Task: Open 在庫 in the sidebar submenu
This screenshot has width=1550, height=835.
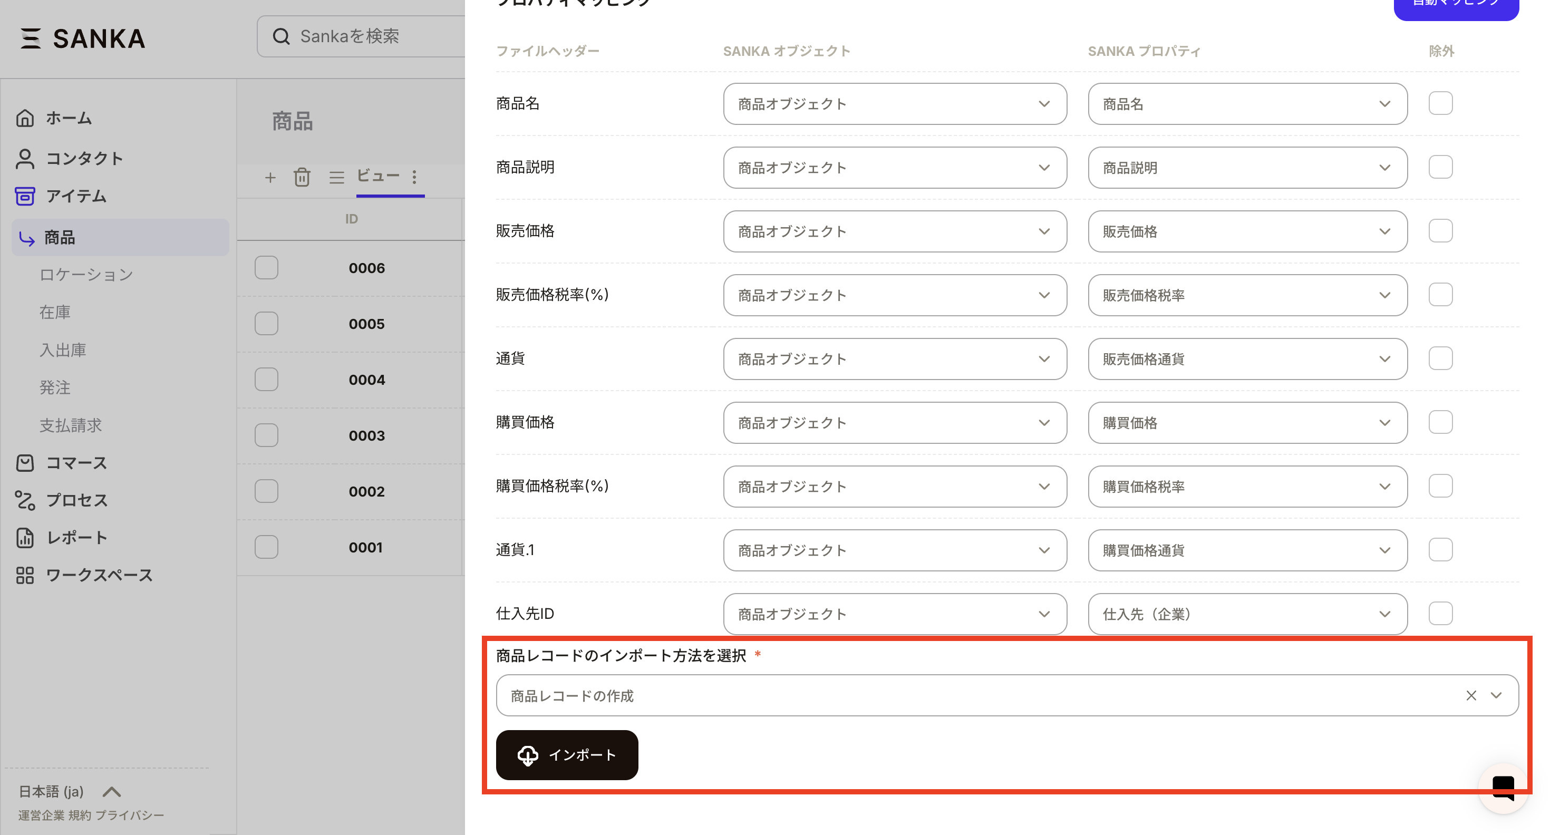Action: tap(55, 312)
